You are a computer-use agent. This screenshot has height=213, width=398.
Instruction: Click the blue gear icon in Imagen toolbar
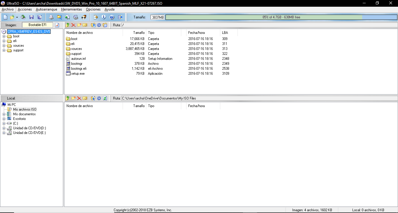pos(99,25)
